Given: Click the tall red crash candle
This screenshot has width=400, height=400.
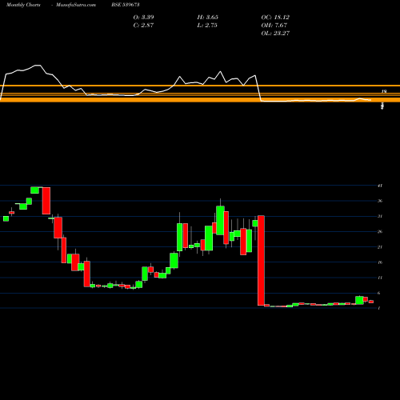Looking at the screenshot, I should click(261, 261).
